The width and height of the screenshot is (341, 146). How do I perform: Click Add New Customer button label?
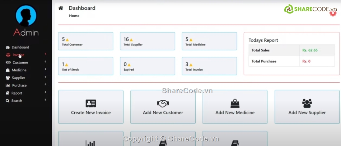coord(163,113)
